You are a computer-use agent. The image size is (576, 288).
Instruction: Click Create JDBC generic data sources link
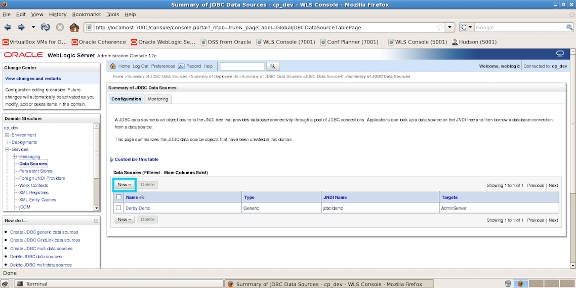(x=44, y=232)
